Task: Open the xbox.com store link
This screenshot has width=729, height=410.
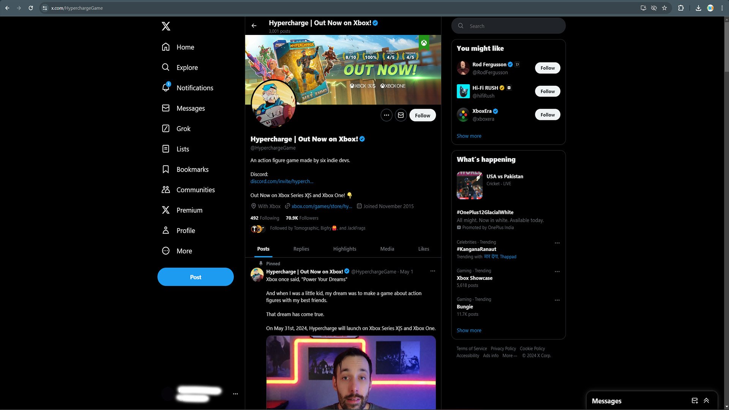Action: point(322,206)
